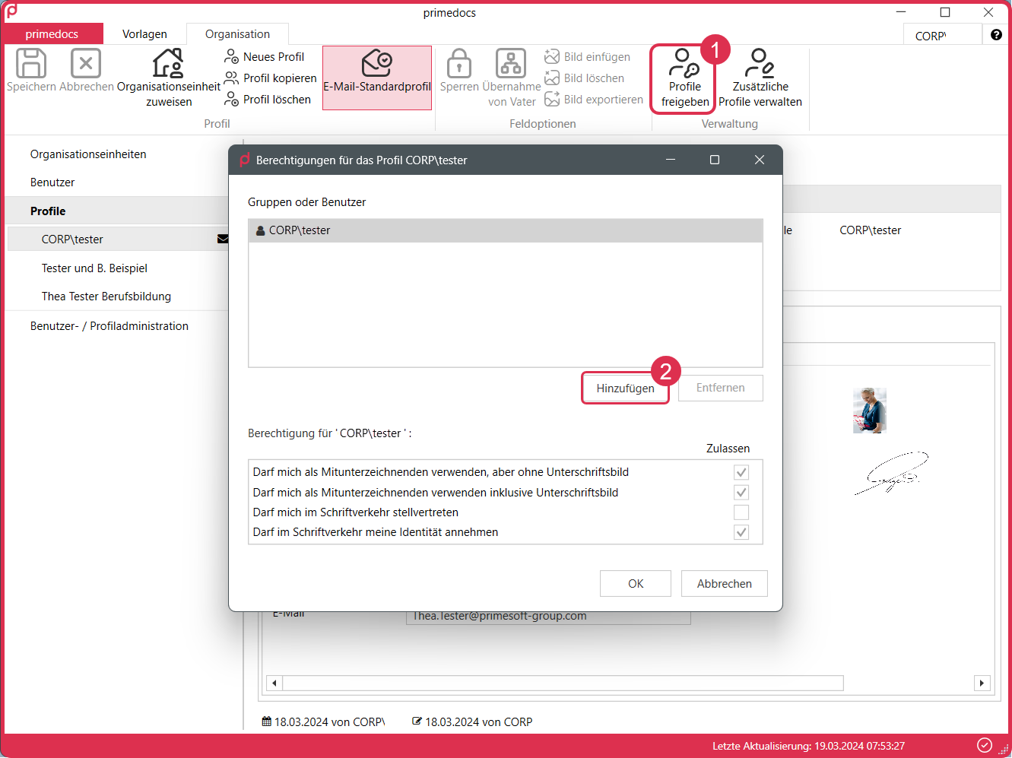The height and width of the screenshot is (758, 1012).
Task: Toggle Identität annehmen checkbox
Action: click(741, 532)
